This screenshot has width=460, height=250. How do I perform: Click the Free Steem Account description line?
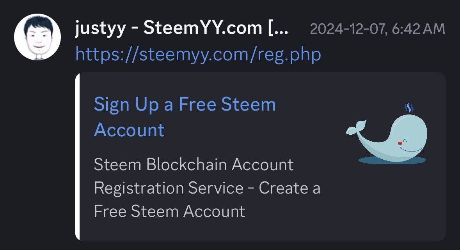(x=169, y=211)
